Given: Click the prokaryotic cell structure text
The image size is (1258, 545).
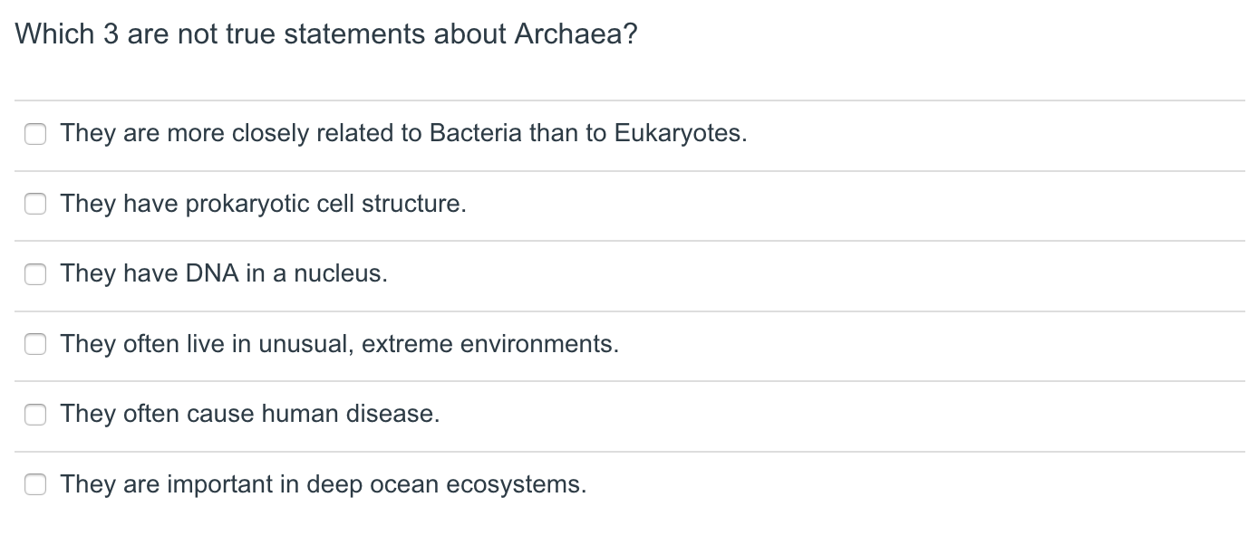Looking at the screenshot, I should click(x=263, y=204).
